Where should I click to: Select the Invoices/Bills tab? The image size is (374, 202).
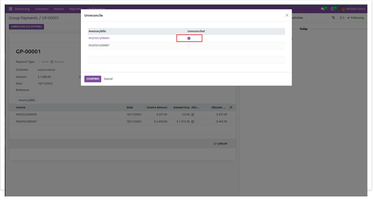pyautogui.click(x=27, y=100)
